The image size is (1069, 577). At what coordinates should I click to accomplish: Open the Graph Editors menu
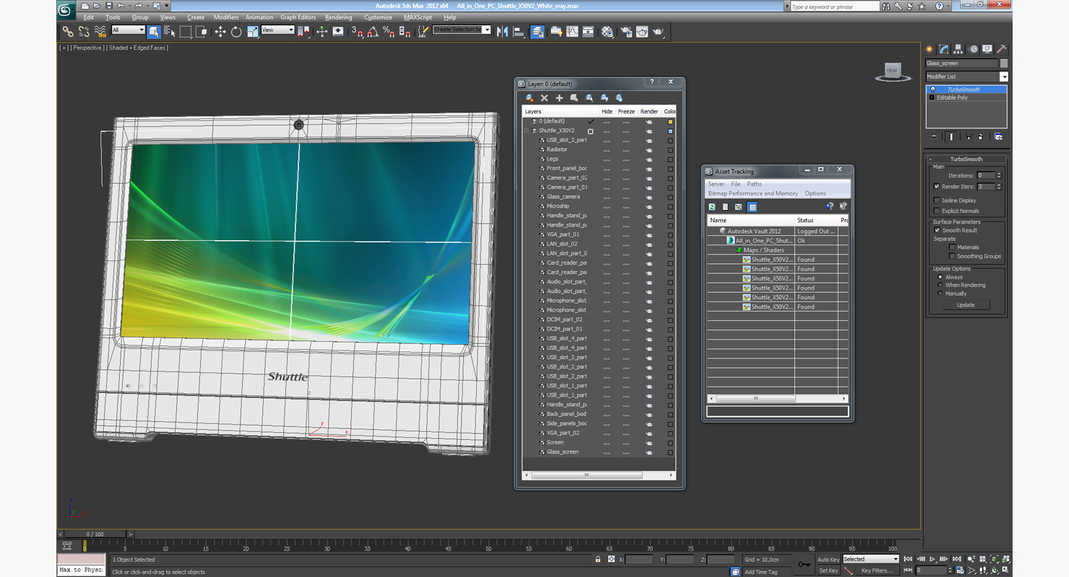(298, 17)
